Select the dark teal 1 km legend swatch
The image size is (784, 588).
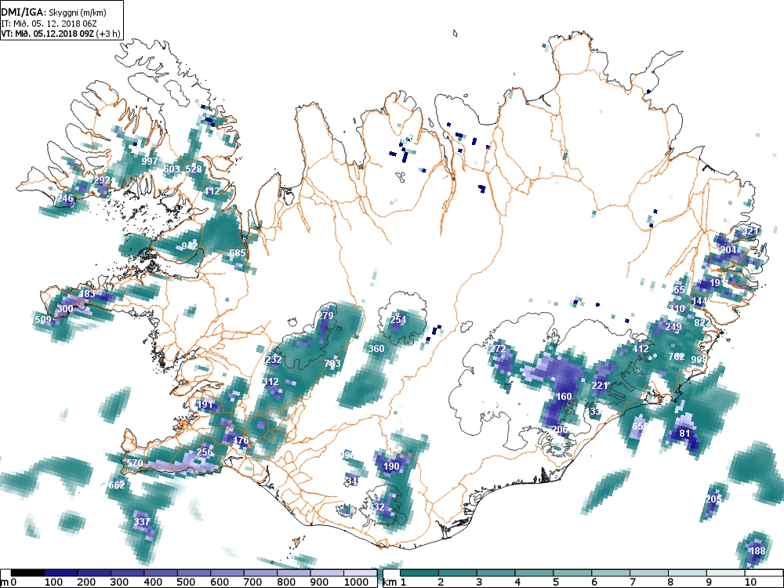pos(419,573)
